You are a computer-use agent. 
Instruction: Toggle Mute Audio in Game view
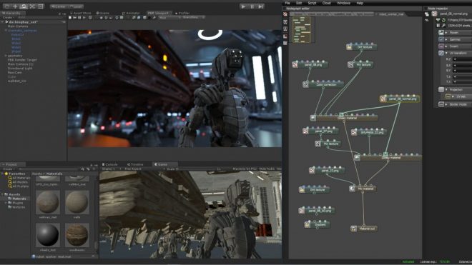[x=267, y=169]
